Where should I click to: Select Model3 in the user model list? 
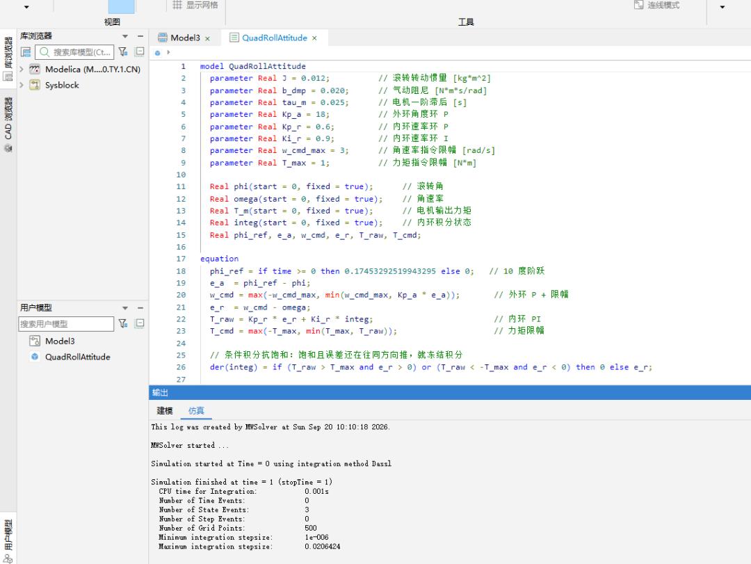(x=60, y=341)
